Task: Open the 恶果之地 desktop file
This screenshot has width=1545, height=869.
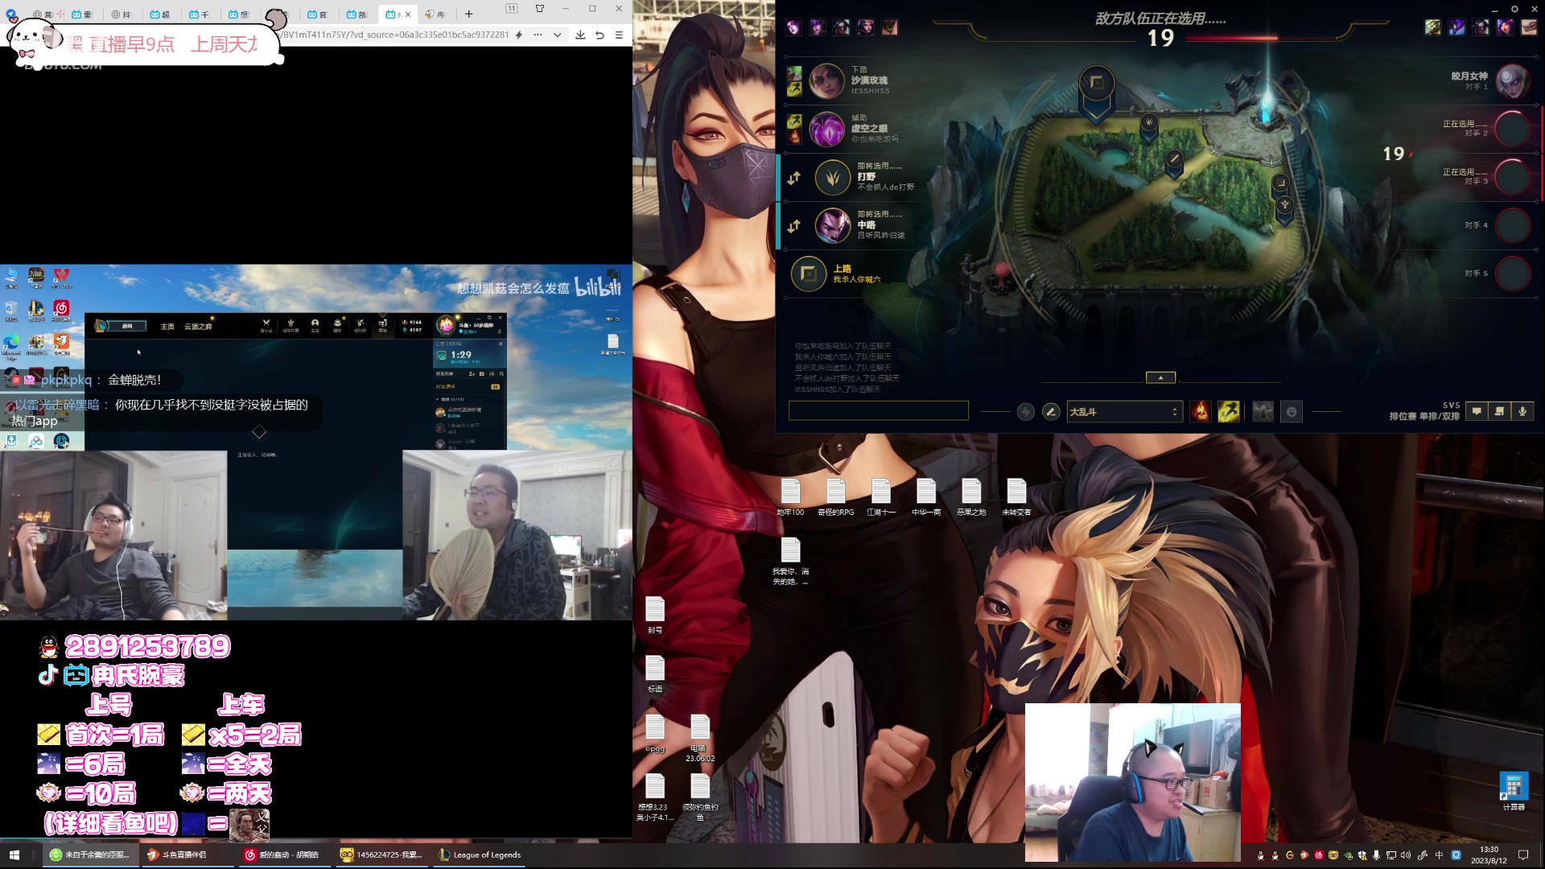Action: (971, 496)
